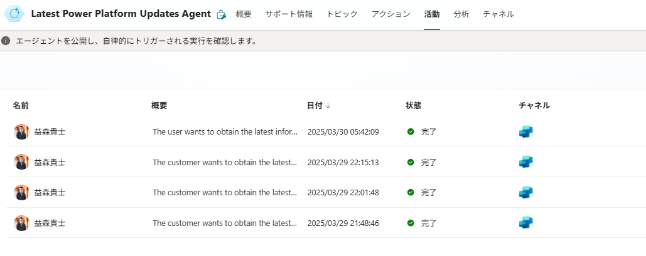Screen dimensions: 646x256
Task: Open the サポート情報 tab
Action: 289,14
